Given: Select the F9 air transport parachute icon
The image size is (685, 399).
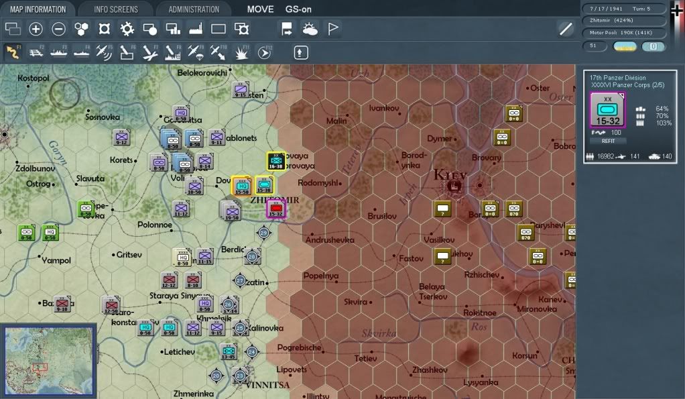Looking at the screenshot, I should tap(195, 52).
